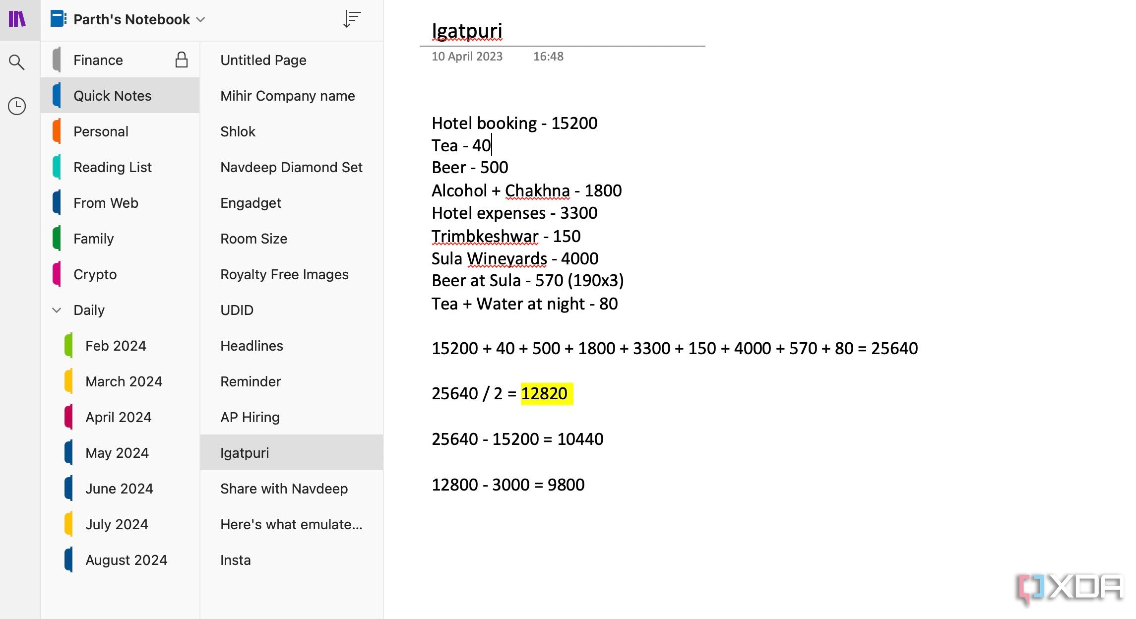Click the August 2024 daily entry
This screenshot has height=619, width=1136.
[126, 560]
